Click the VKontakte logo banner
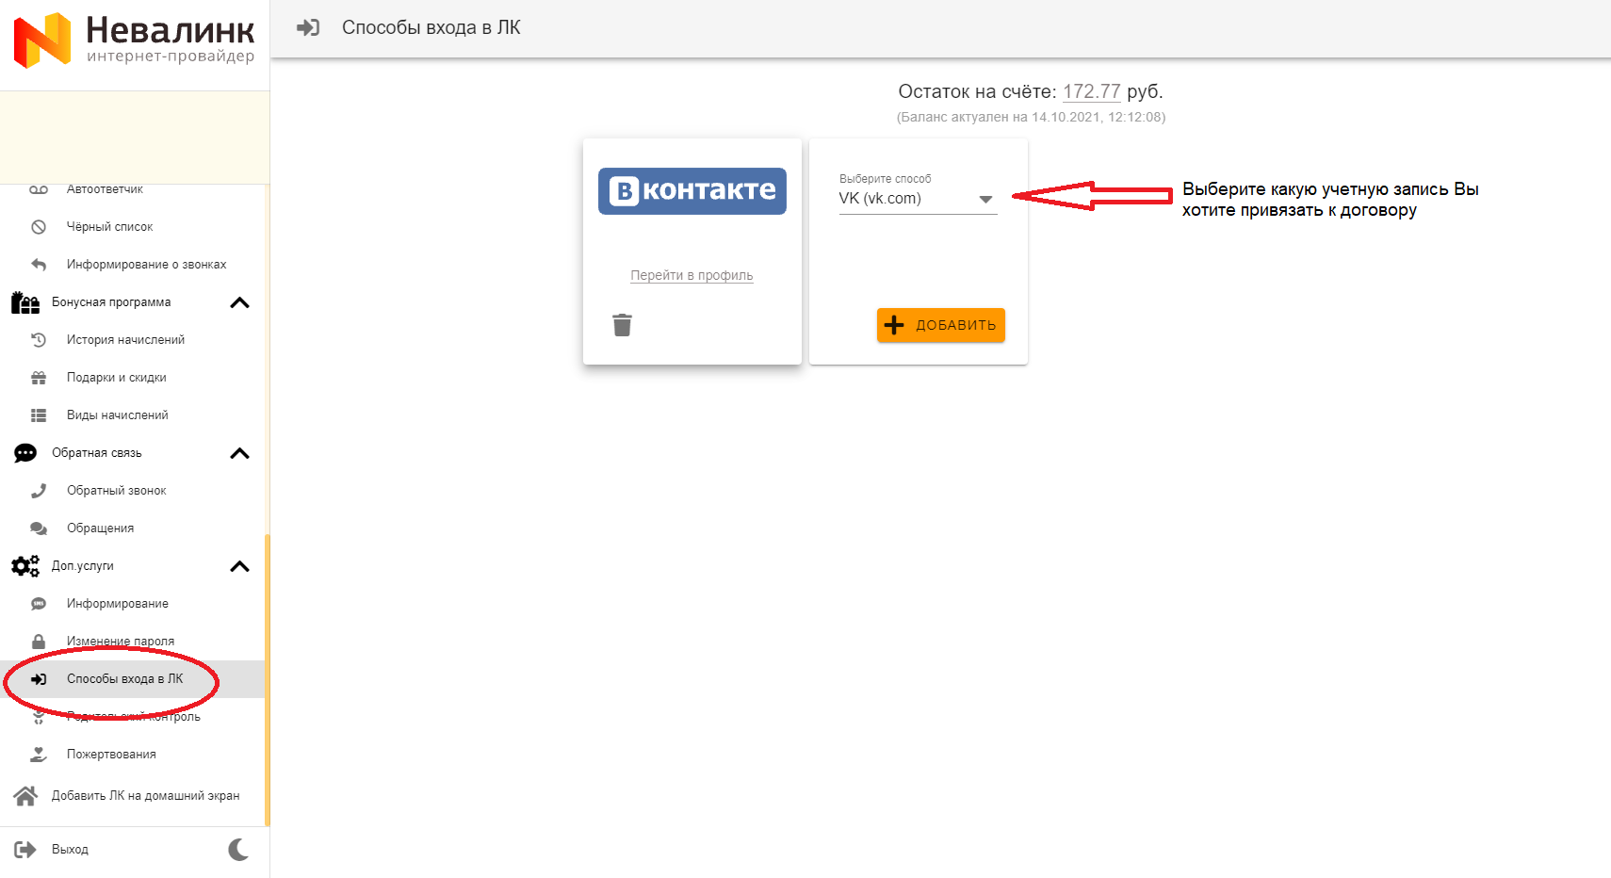Screen dimensions: 1611x878 (692, 191)
